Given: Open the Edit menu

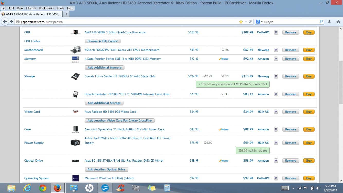Looking at the screenshot, I should tap(11, 8).
